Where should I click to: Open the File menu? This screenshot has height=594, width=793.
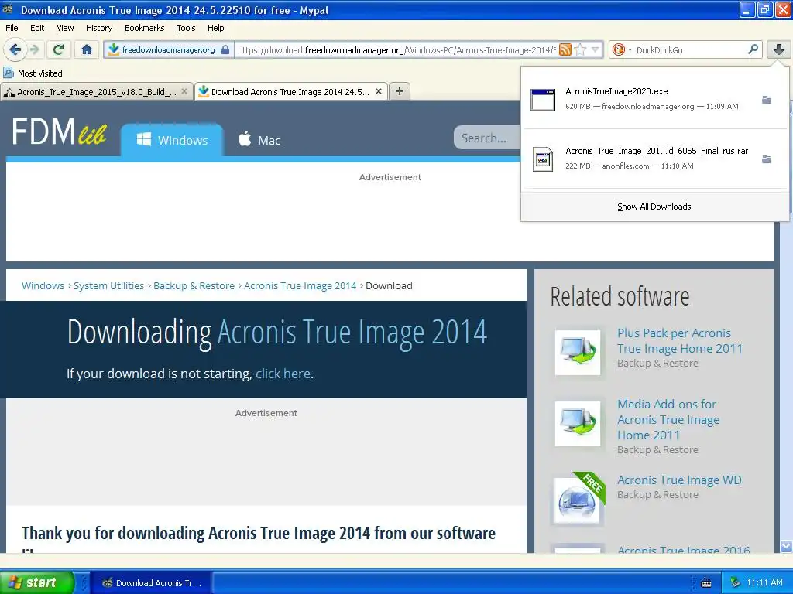point(12,28)
